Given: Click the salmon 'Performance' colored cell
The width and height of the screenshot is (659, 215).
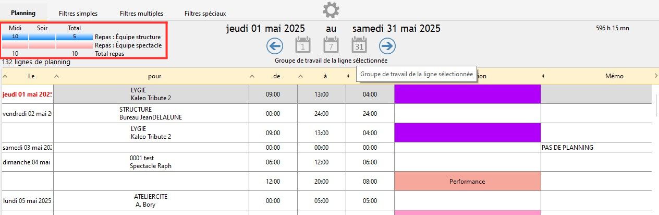Looking at the screenshot, I should click(467, 182).
